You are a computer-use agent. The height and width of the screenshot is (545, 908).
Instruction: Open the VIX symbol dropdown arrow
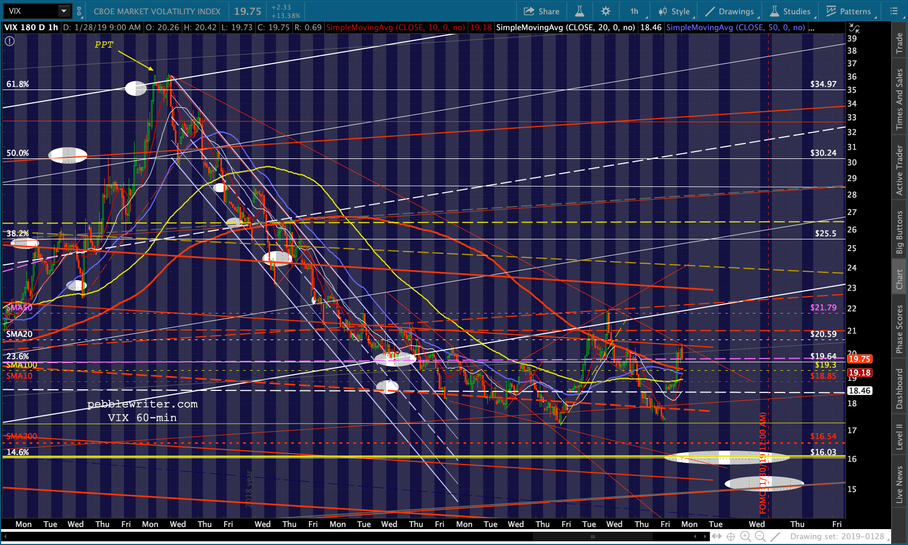point(64,11)
